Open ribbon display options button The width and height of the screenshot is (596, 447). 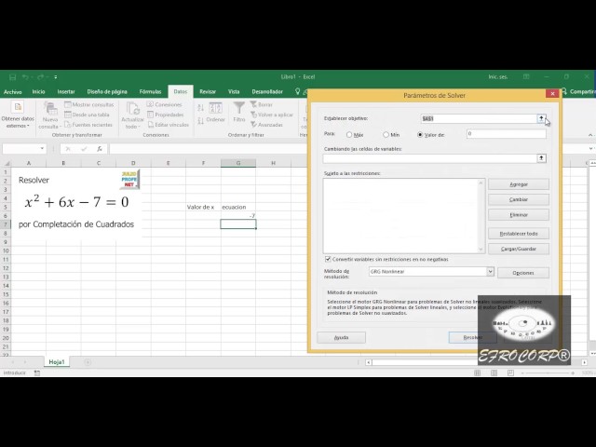[526, 76]
